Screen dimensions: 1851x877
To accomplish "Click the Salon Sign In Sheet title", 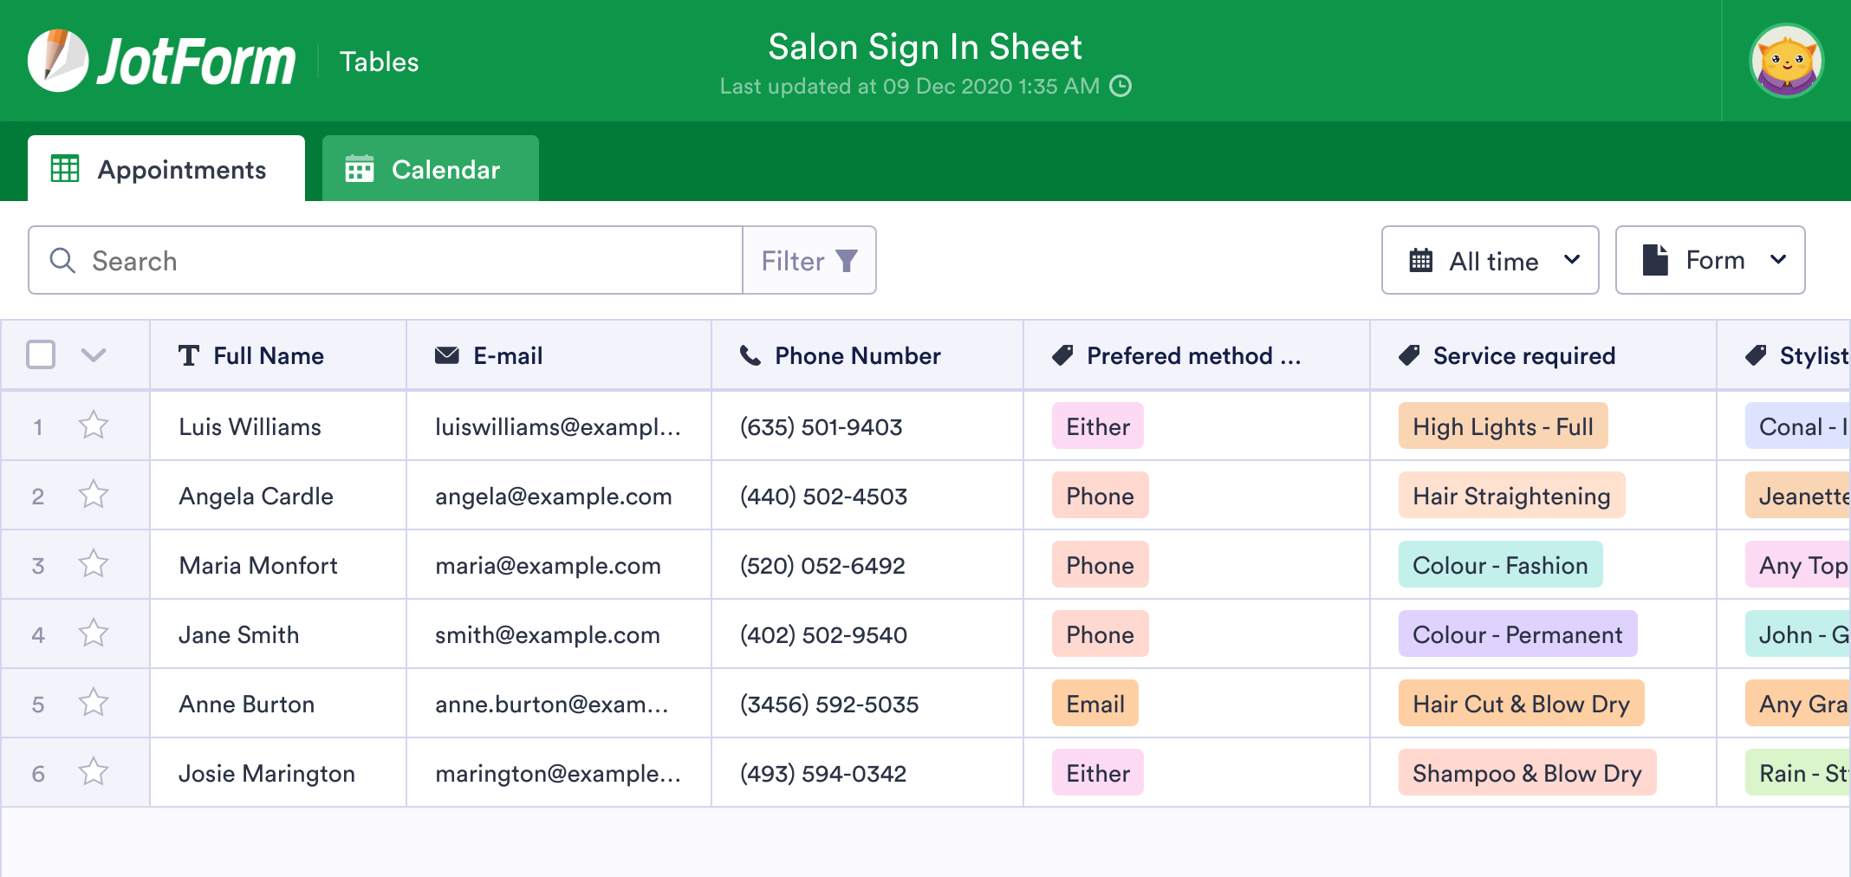I will (x=925, y=47).
